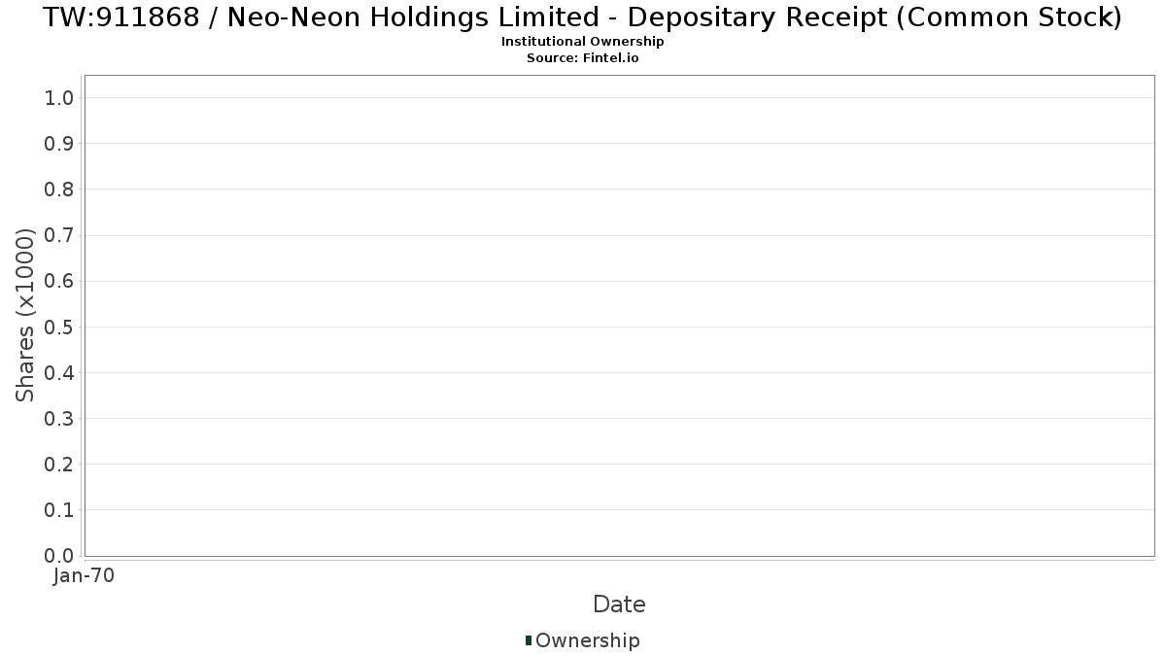Viewport: 1166px width, 656px height.
Task: Click the Shares (x1000) axis title
Action: pos(25,315)
